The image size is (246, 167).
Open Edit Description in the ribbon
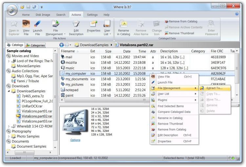(76, 24)
